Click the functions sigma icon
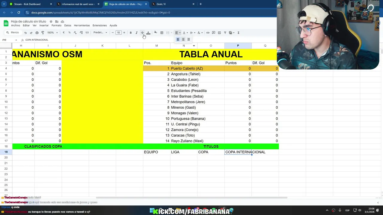This screenshot has height=215, width=383. coord(238,33)
